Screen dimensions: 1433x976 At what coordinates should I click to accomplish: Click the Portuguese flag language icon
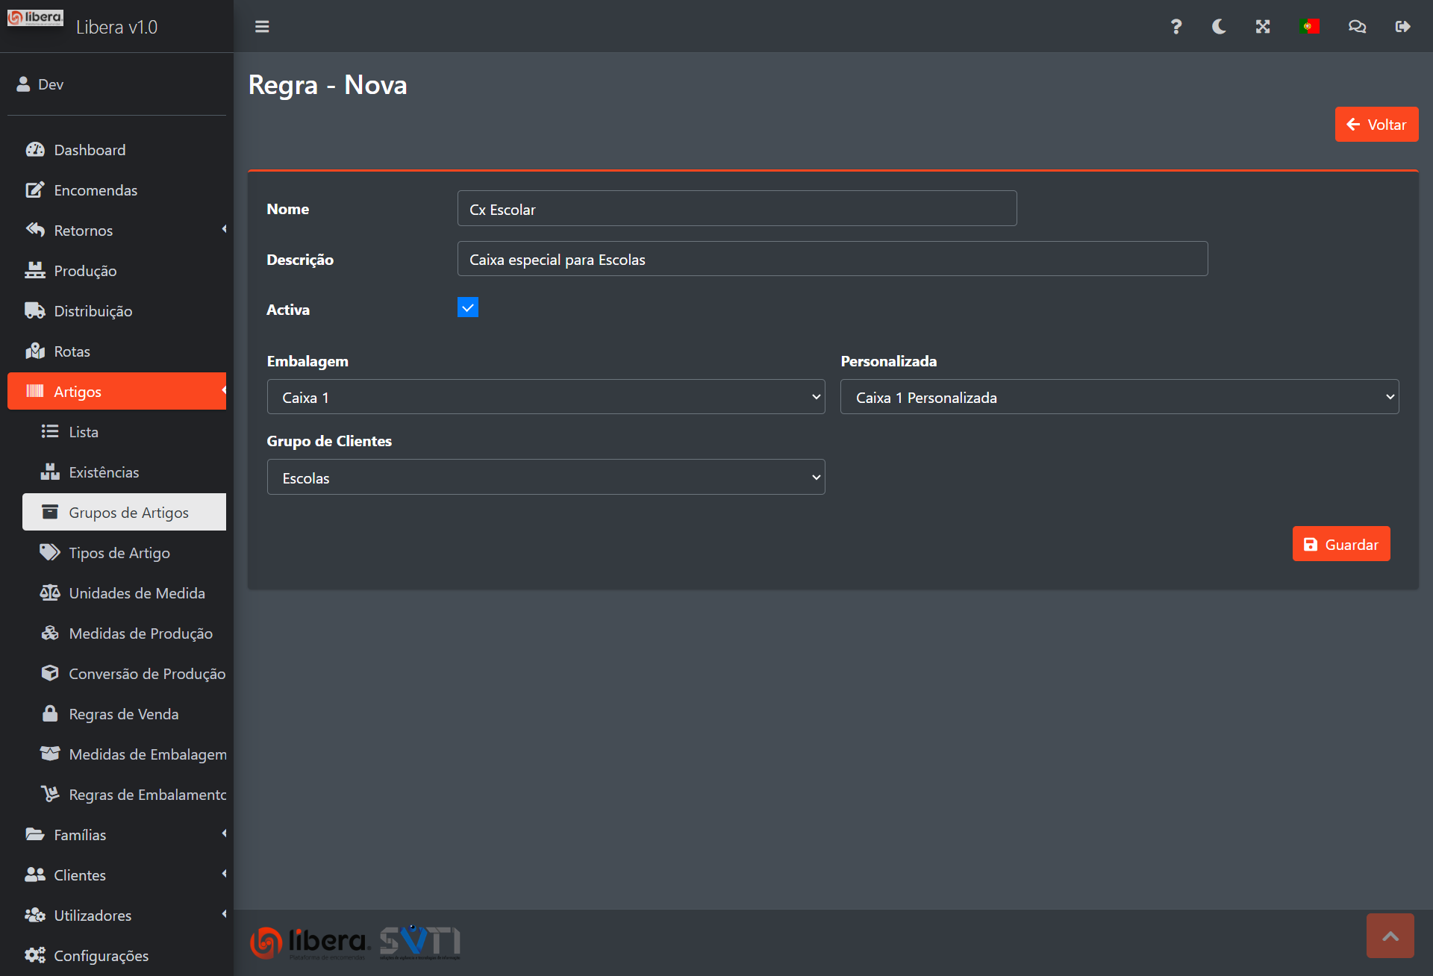coord(1309,27)
